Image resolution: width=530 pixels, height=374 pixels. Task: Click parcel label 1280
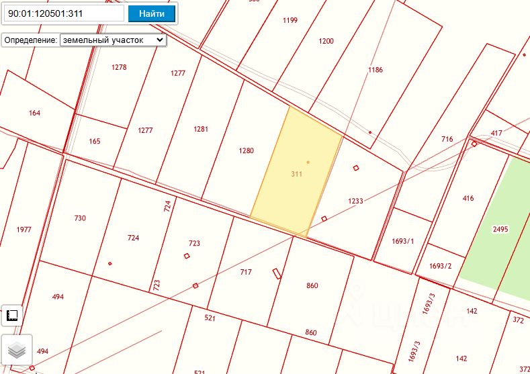pos(246,150)
